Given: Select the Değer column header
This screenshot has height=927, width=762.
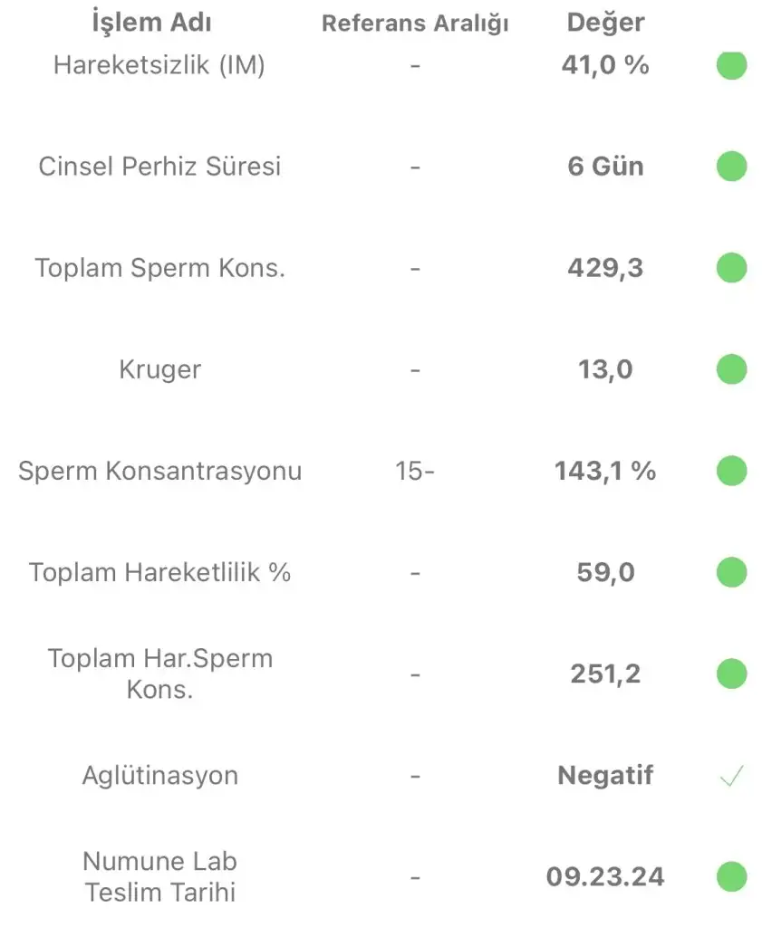Looking at the screenshot, I should click(605, 23).
